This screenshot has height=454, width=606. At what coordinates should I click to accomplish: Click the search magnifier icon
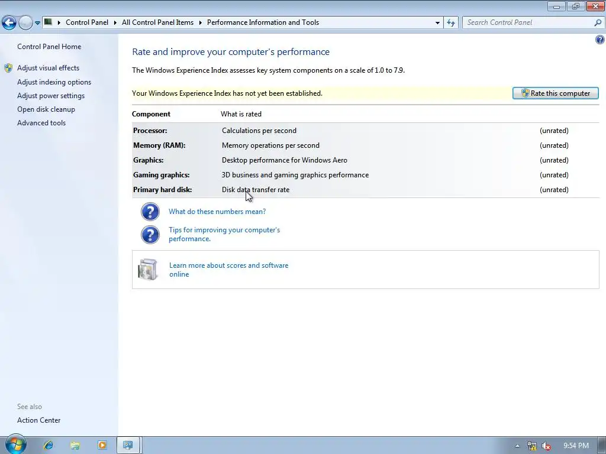tap(598, 23)
